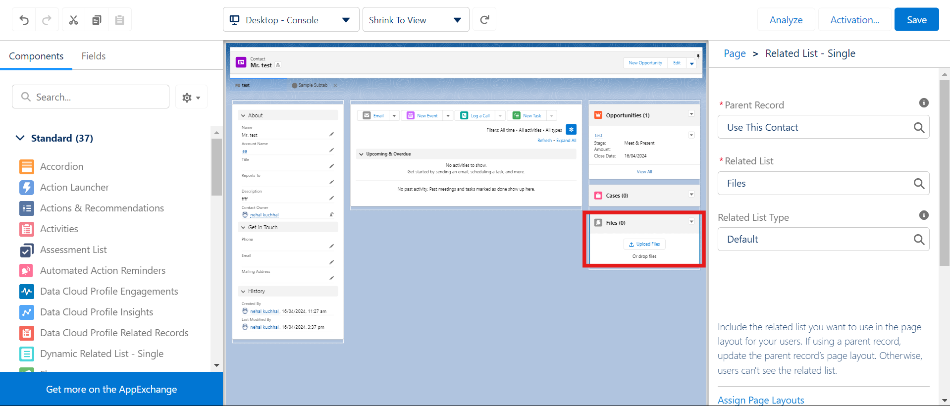The image size is (950, 406).
Task: Click View All in Opportunities
Action: coord(644,172)
